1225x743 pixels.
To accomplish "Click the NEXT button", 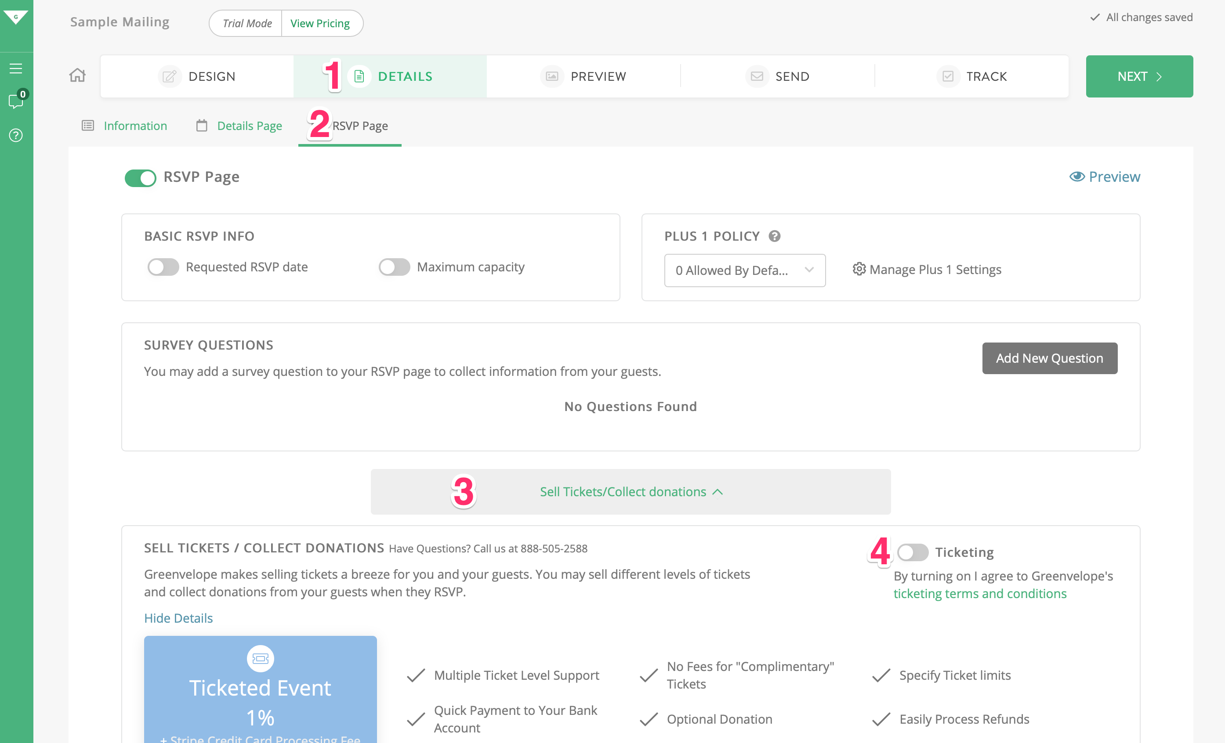I will coord(1139,76).
